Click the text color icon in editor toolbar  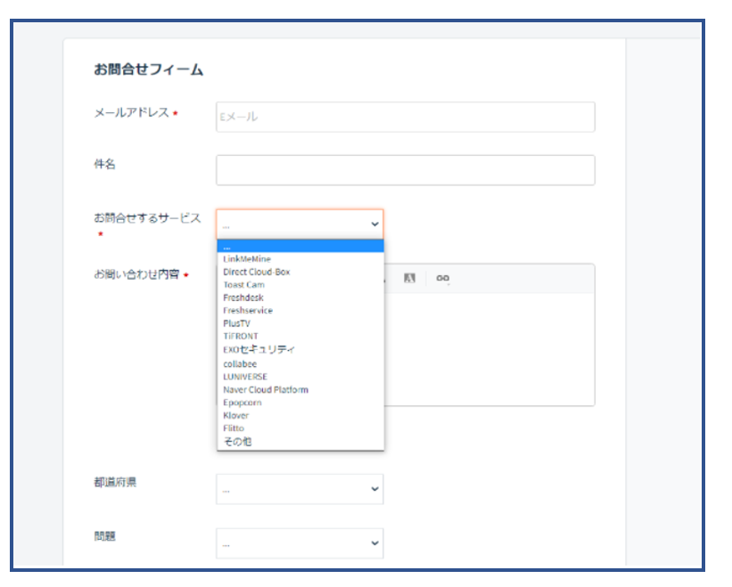click(x=409, y=278)
